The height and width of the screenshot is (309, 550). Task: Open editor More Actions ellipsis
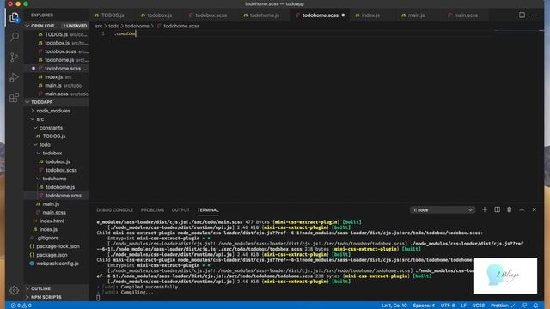(534, 15)
